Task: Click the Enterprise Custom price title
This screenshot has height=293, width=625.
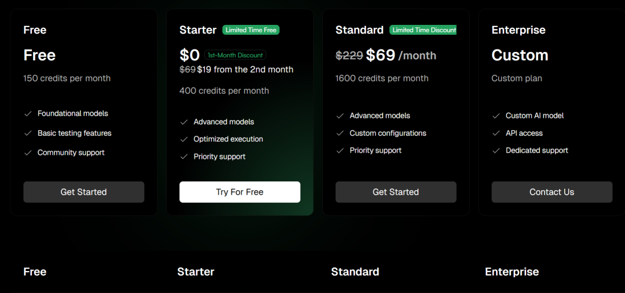Action: click(520, 55)
